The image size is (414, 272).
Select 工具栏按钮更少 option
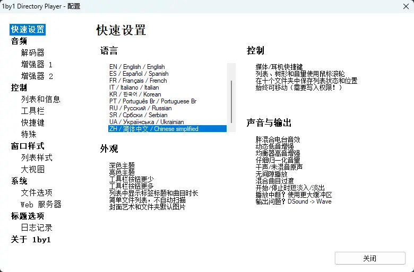click(131, 179)
